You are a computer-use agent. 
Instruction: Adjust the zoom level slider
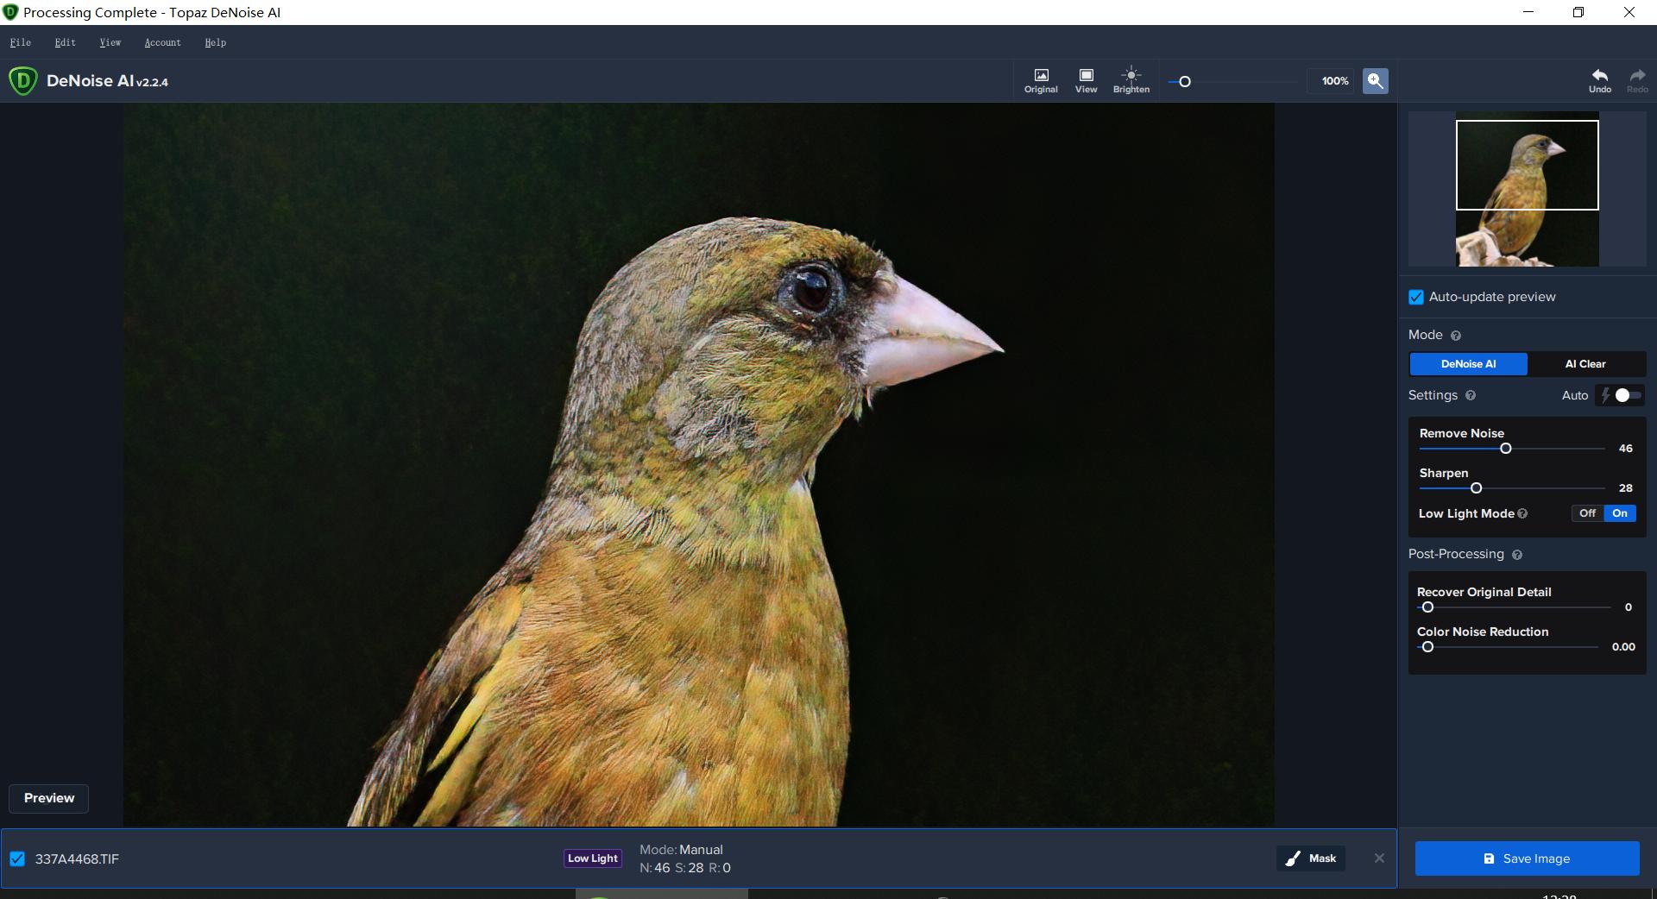click(1185, 82)
